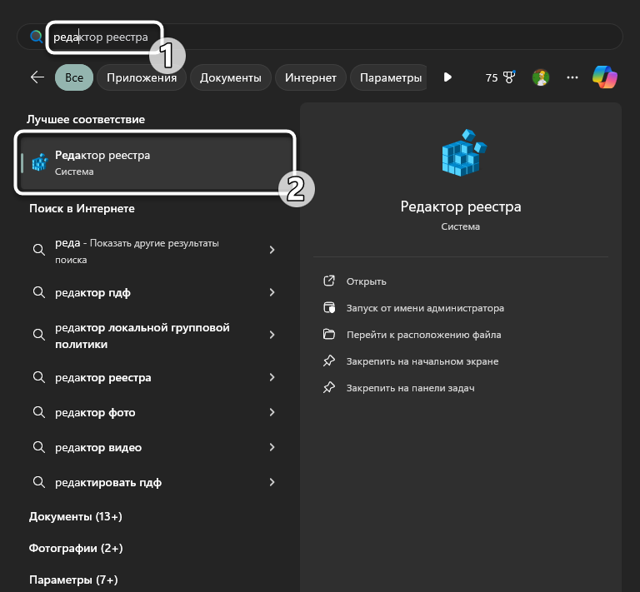Click search icon beside 'редактор видео'
This screenshot has height=592, width=640.
39,447
